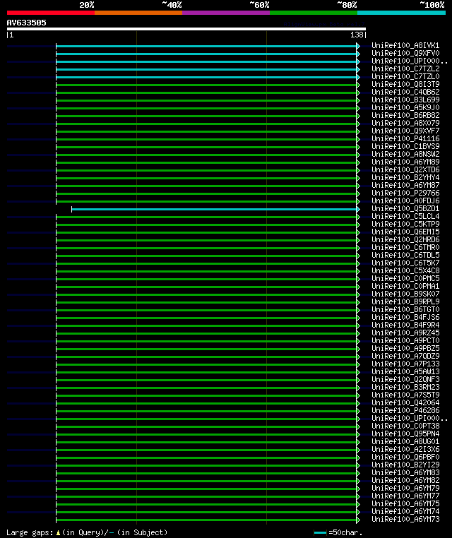452x538 pixels.
Task: Click the green ~80% identity legend segment
Action: click(x=314, y=13)
